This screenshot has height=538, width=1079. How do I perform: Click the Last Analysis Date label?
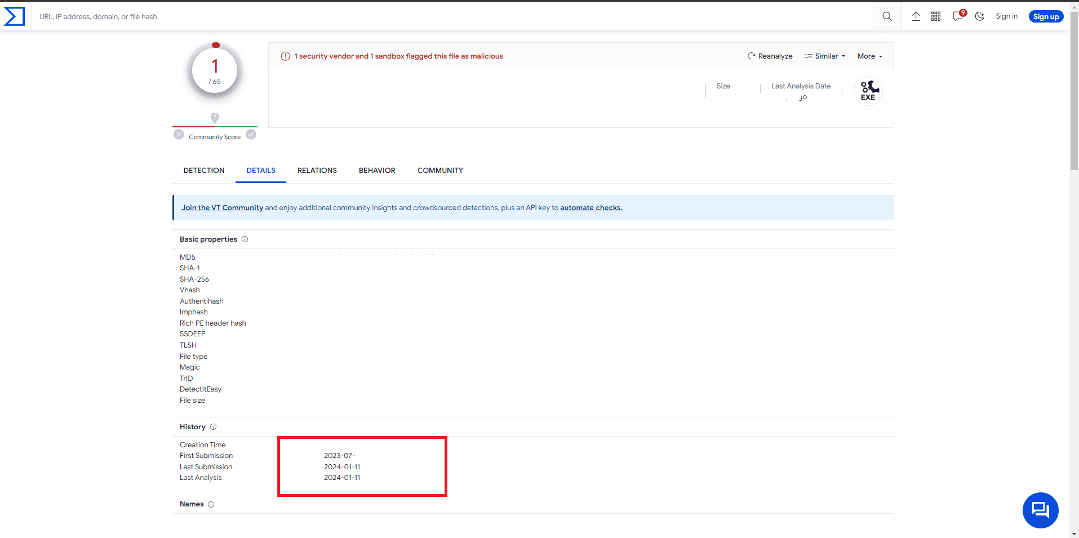[x=801, y=86]
